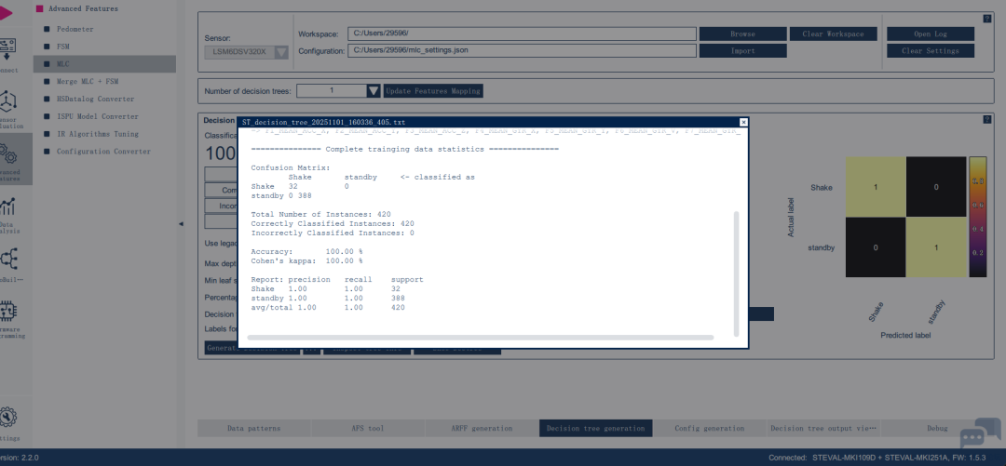Screen dimensions: 1006x466
Task: Select Pedometer in Advanced Features list
Action: pyautogui.click(x=75, y=30)
